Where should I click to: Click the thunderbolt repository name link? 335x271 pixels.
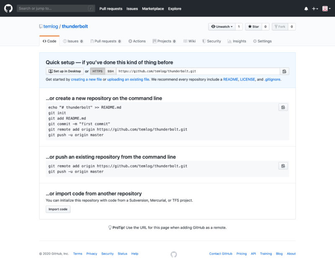(x=75, y=26)
